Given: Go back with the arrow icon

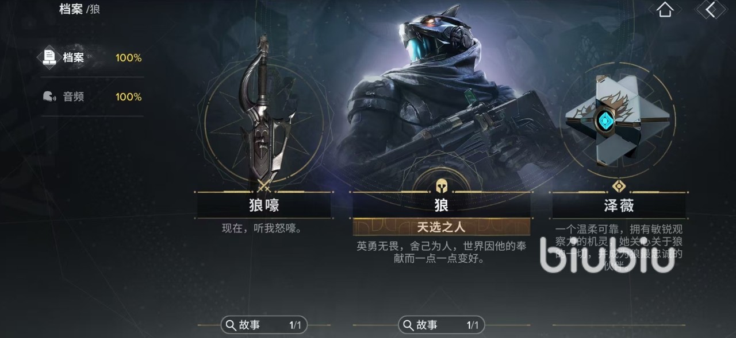Looking at the screenshot, I should pos(711,9).
